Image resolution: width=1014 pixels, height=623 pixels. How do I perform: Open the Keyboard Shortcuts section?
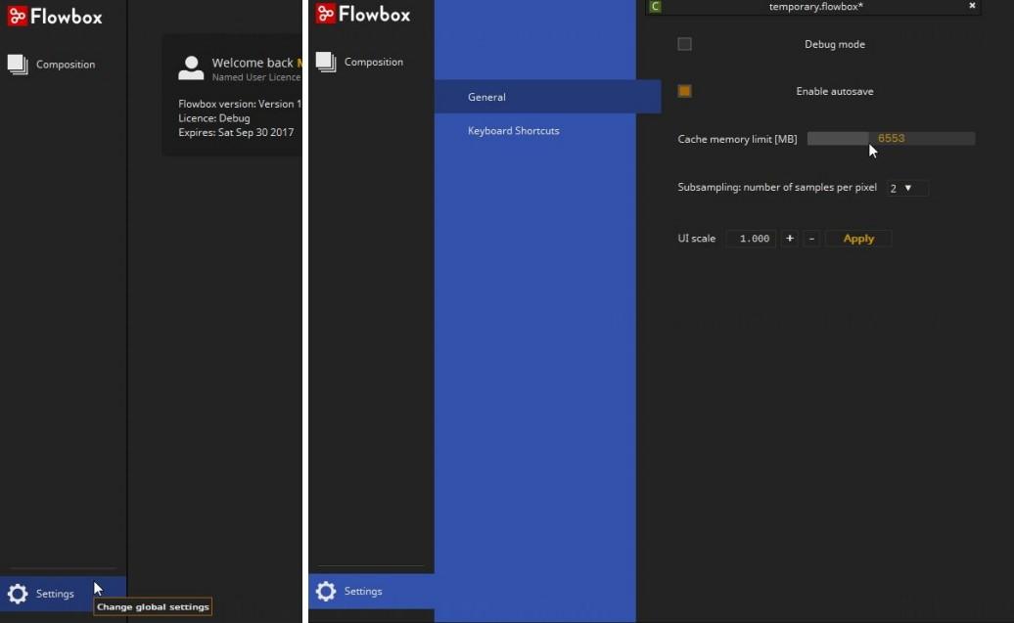click(x=514, y=130)
